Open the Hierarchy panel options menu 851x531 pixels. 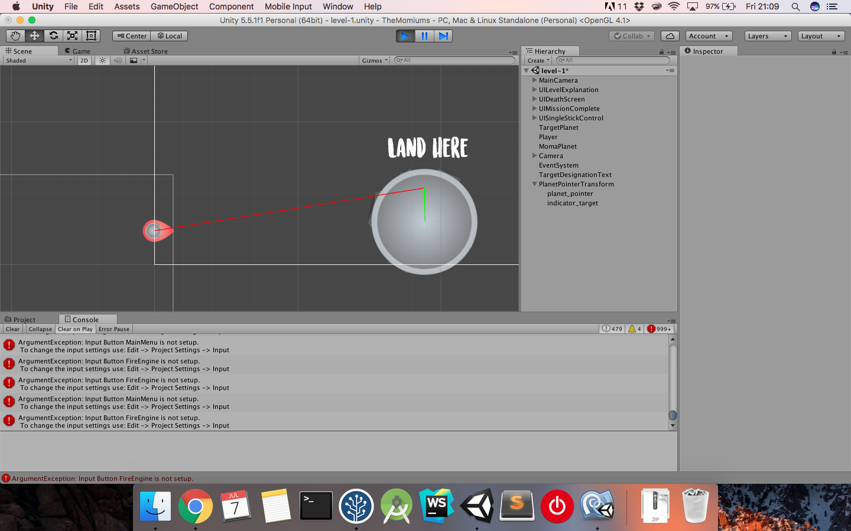tap(671, 52)
